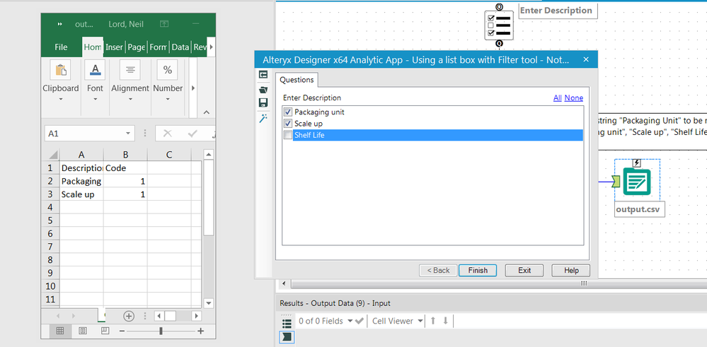This screenshot has height=347, width=707.
Task: Click the collapse-panel icon in the Analytic App dialog
Action: (263, 75)
